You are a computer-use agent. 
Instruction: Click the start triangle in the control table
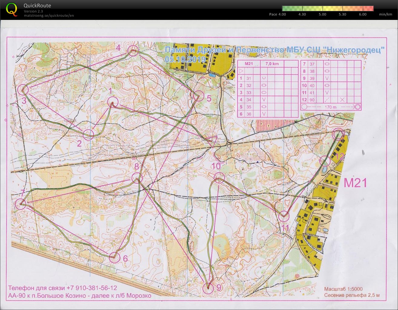click(x=241, y=71)
